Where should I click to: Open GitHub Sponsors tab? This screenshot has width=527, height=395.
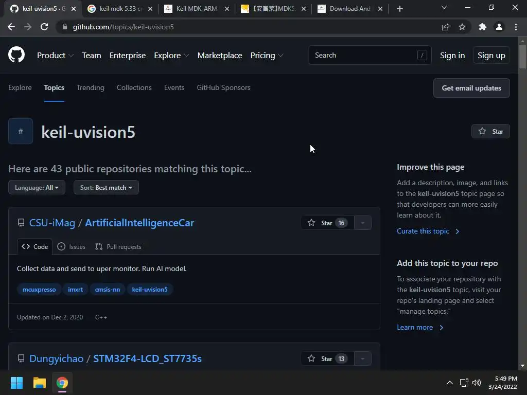[223, 87]
